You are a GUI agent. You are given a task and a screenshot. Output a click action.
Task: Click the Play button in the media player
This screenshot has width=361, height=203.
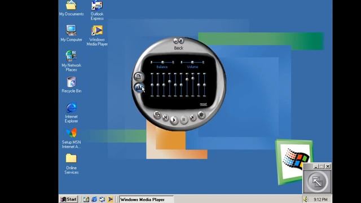coord(174,120)
